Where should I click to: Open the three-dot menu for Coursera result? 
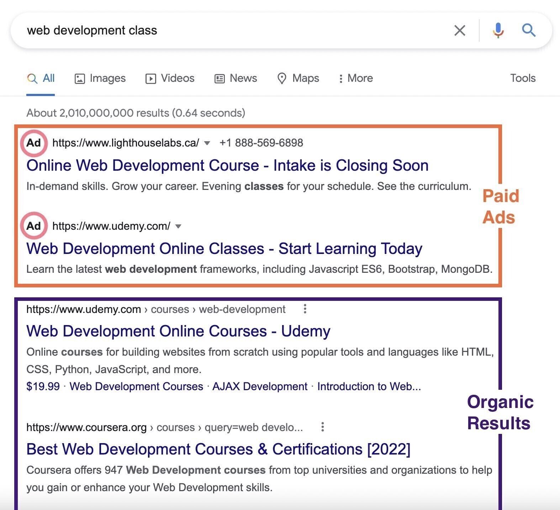tap(322, 427)
